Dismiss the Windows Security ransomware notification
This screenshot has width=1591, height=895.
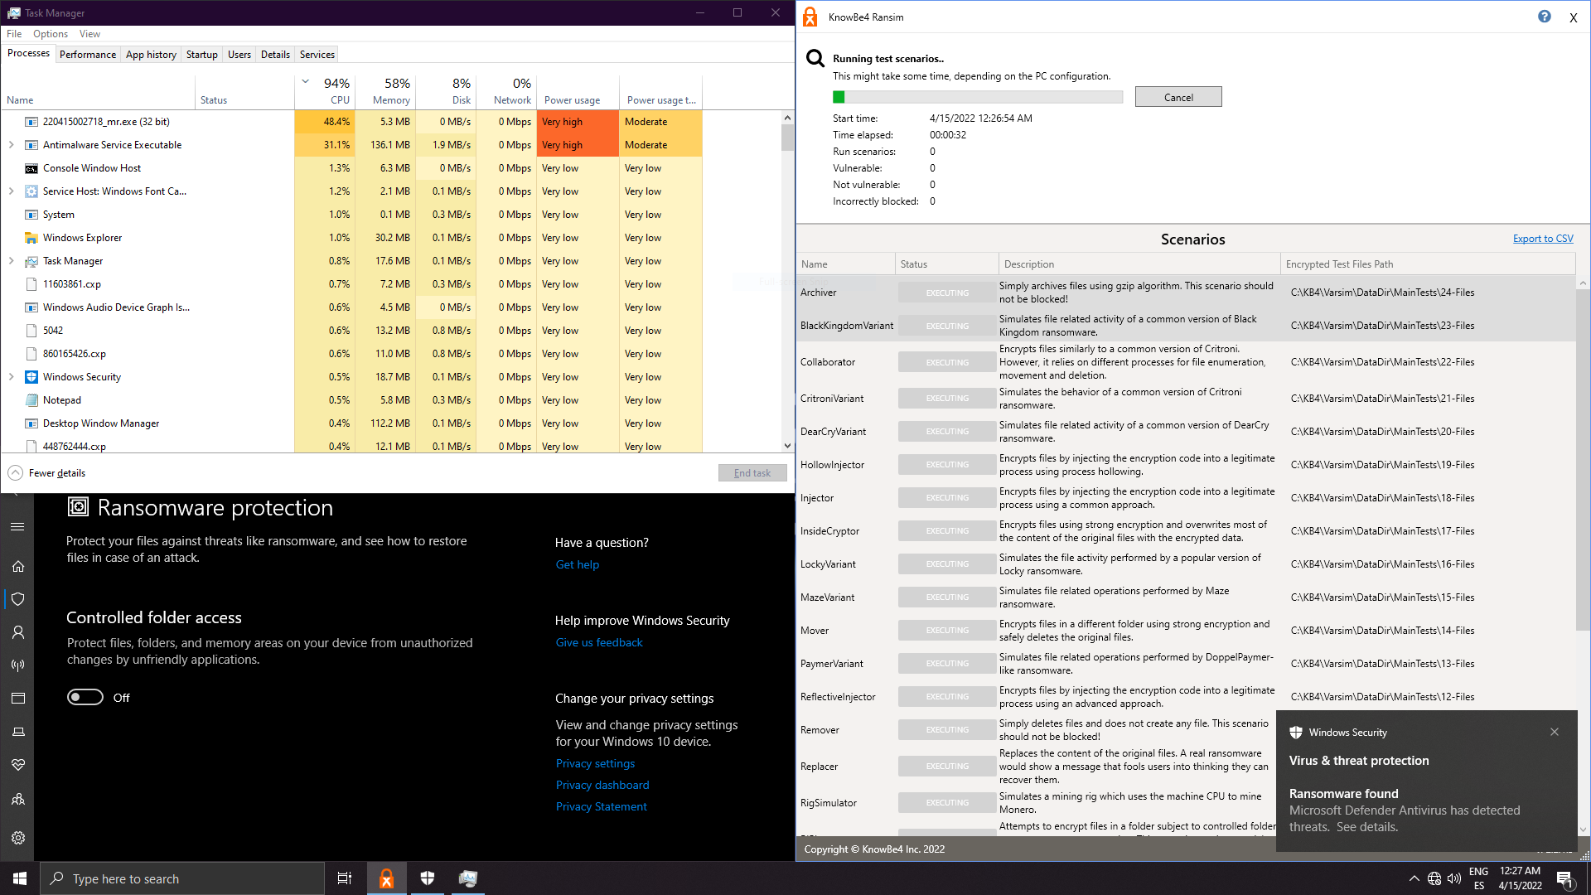[x=1554, y=732]
